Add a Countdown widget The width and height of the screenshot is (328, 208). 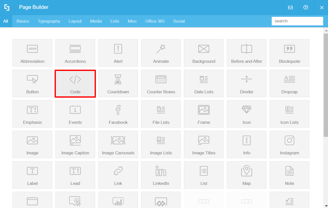(x=118, y=83)
